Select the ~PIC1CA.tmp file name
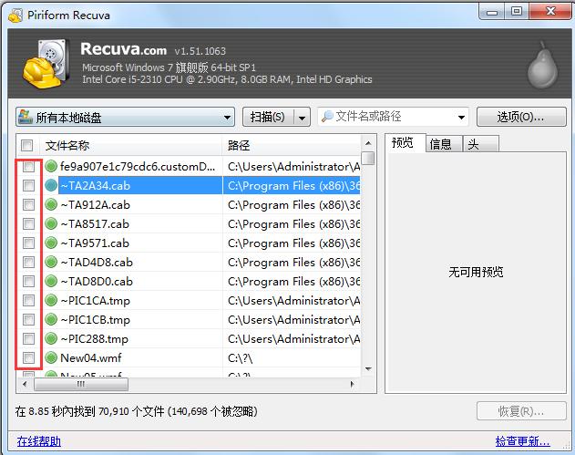The width and height of the screenshot is (575, 455). [x=96, y=301]
